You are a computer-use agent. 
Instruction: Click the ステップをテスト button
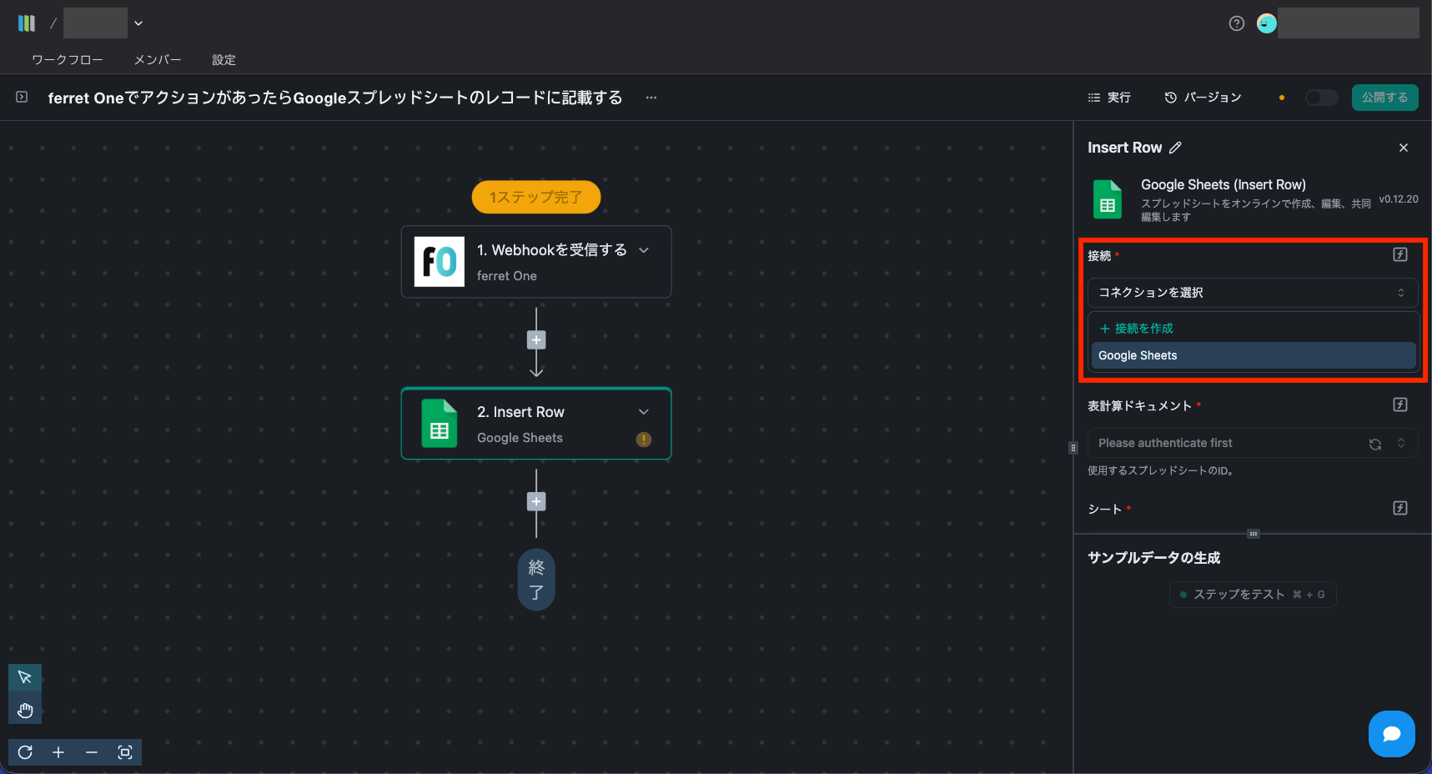coord(1252,595)
